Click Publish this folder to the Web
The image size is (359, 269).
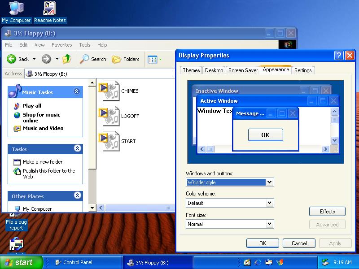[49, 174]
